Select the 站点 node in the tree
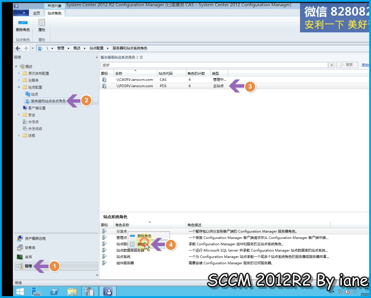The height and width of the screenshot is (298, 371). tap(32, 94)
